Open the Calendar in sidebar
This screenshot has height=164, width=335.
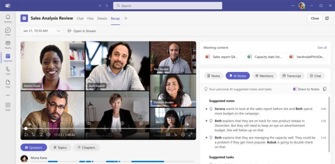tap(8, 58)
